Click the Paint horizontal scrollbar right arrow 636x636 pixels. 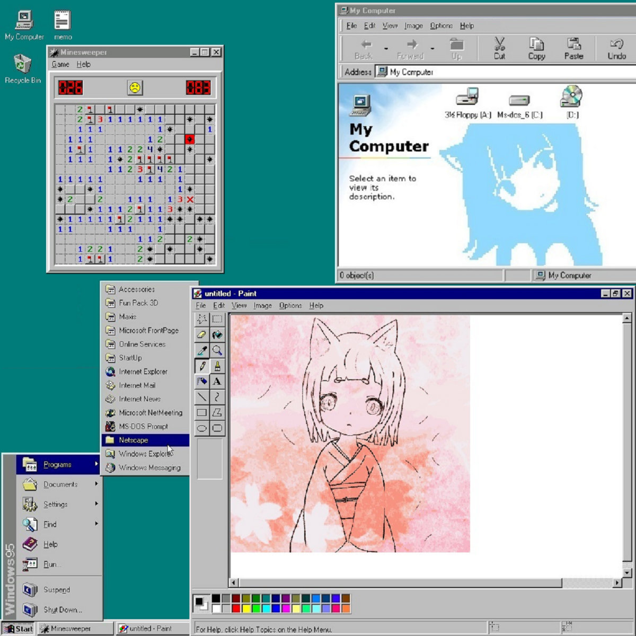tap(617, 582)
